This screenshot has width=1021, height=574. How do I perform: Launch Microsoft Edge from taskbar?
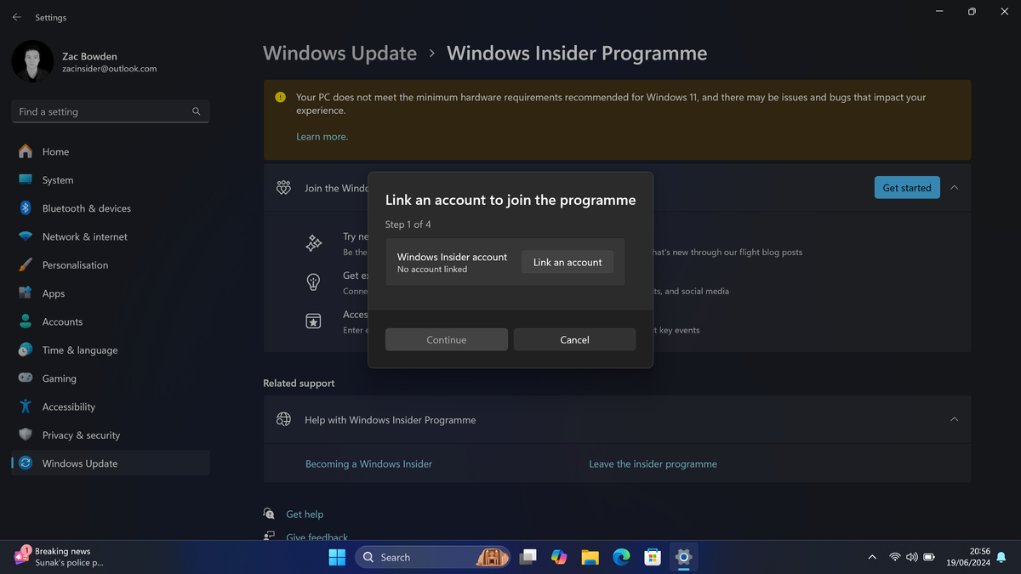621,557
